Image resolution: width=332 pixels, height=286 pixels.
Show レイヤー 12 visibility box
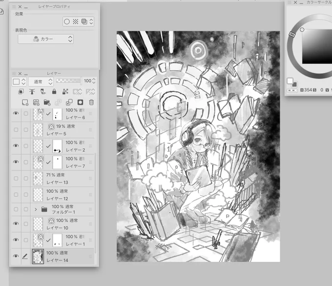[x=16, y=195]
